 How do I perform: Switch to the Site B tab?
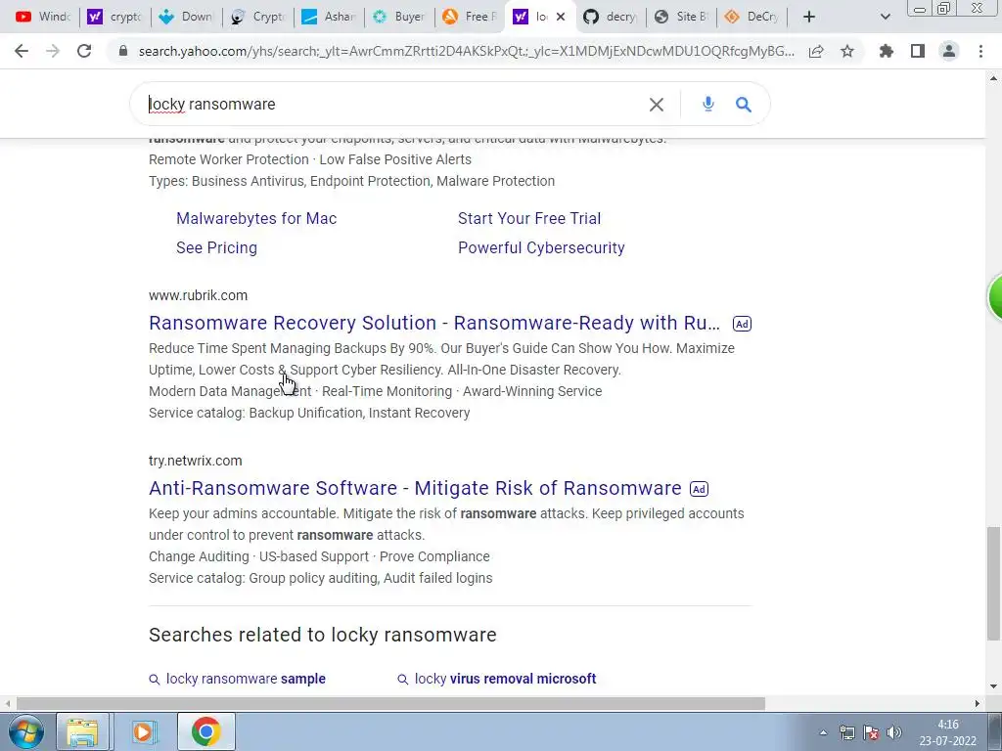pos(682,17)
